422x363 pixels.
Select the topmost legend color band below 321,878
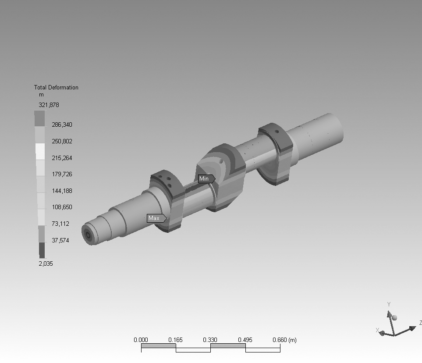(39, 118)
